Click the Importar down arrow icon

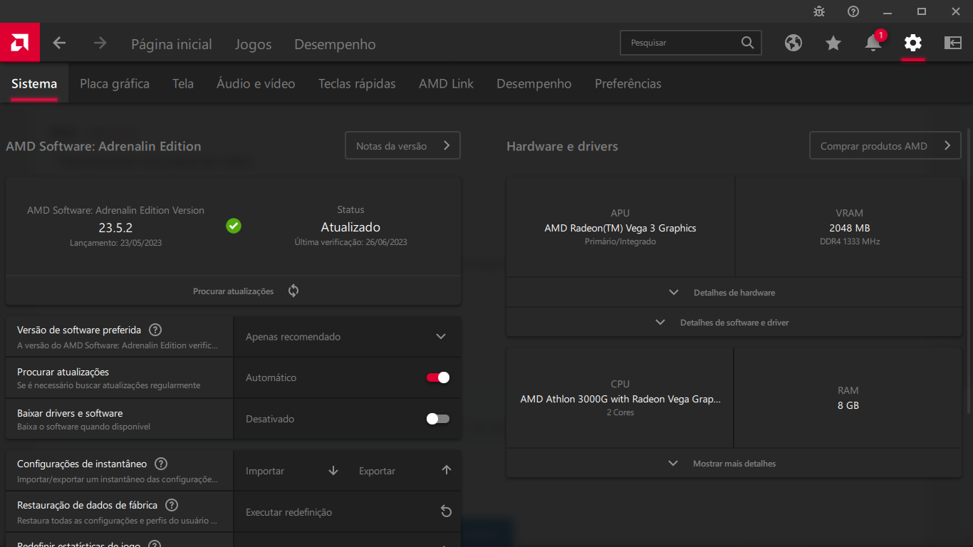click(x=333, y=471)
